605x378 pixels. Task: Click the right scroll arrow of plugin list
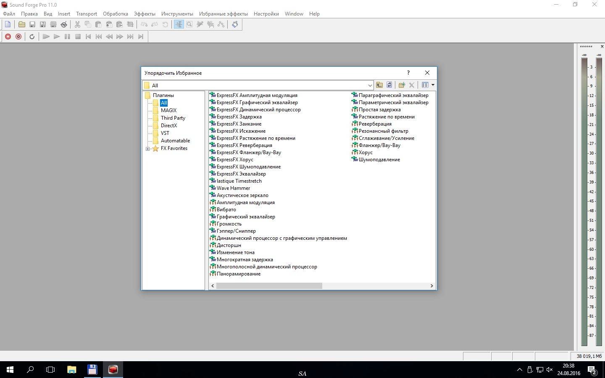point(431,286)
